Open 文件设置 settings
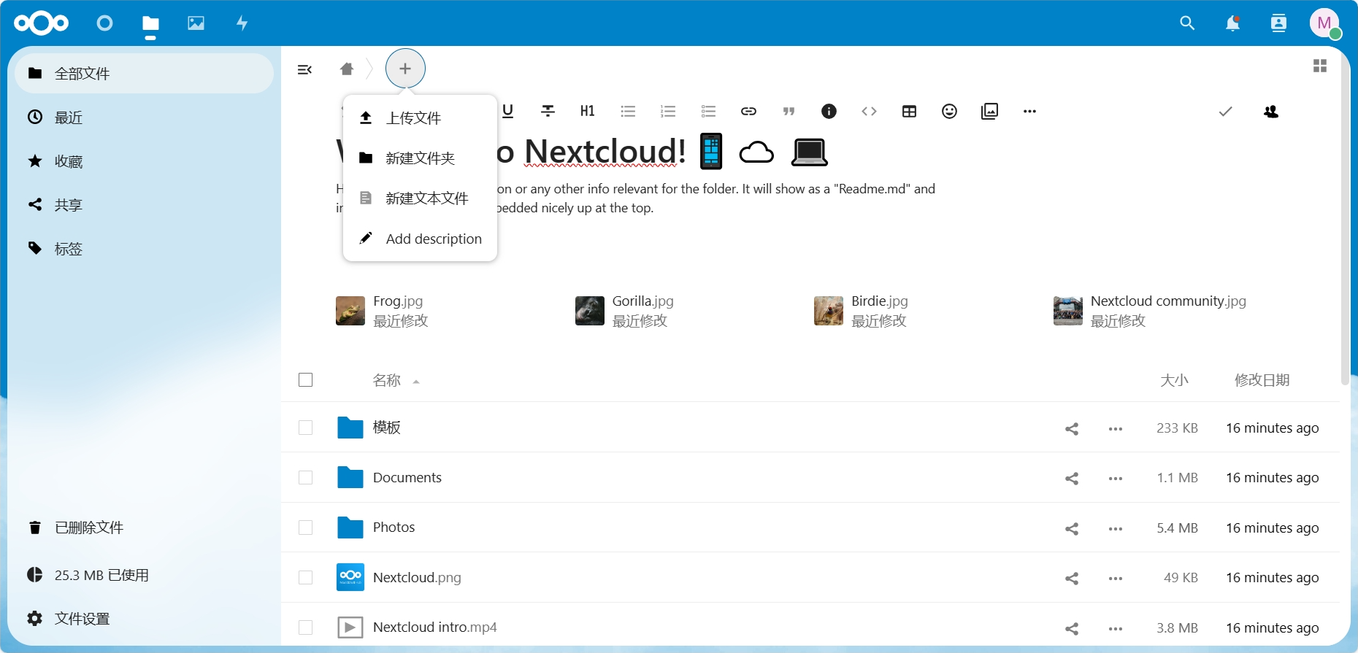 pyautogui.click(x=144, y=619)
